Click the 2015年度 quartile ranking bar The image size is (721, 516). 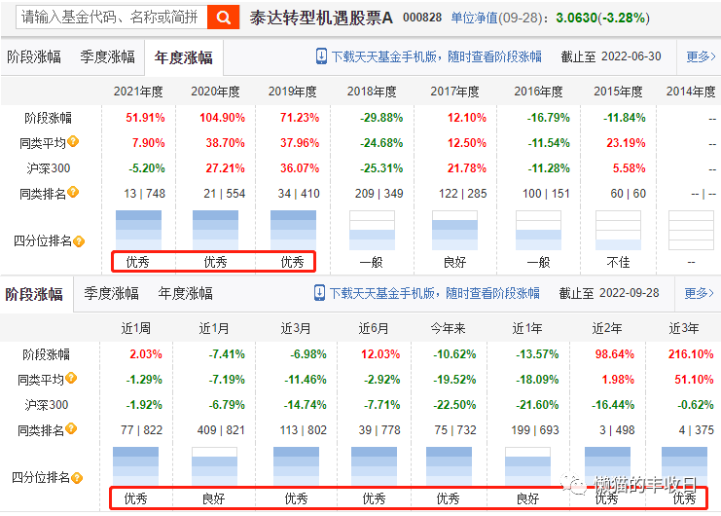coord(618,230)
